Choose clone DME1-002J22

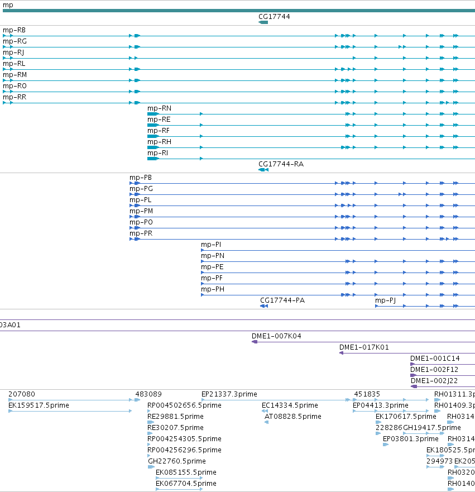[434, 381]
